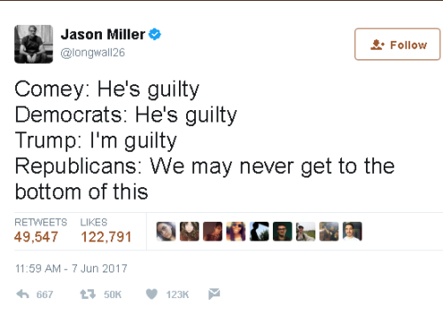Reply to the tweet using arrow icon
This screenshot has height=323, width=443.
coord(23,294)
